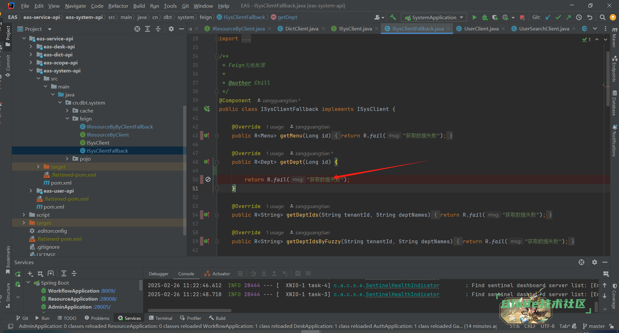
Task: Select WorkflowApplication :8009/ service
Action: (x=81, y=291)
